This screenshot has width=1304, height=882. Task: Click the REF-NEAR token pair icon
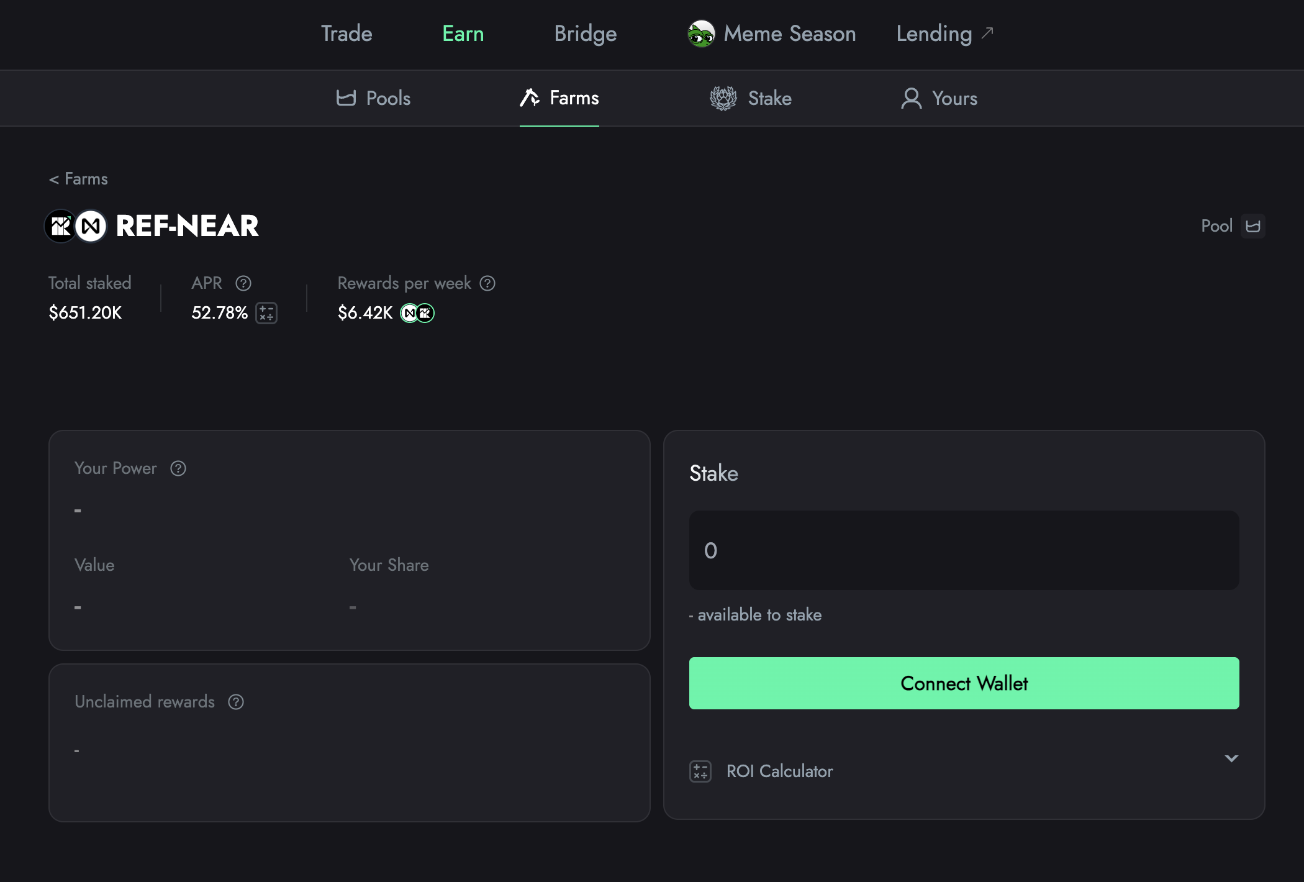pos(76,226)
